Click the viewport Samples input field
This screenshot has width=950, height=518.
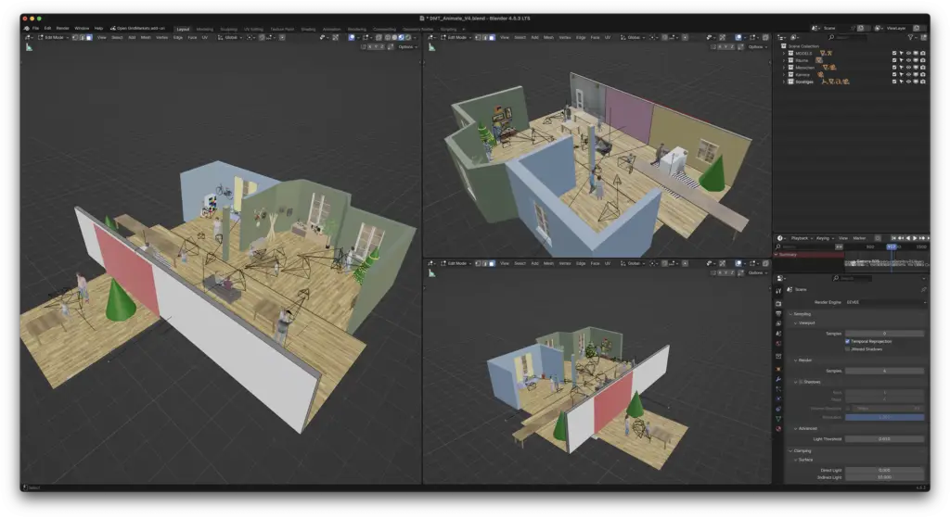point(883,333)
